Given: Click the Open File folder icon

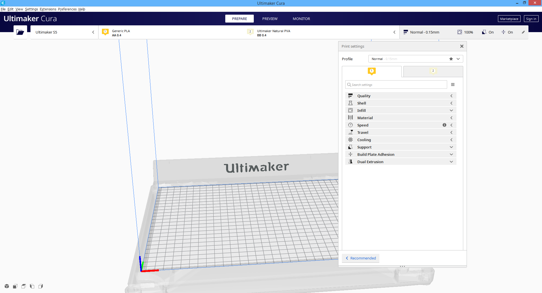Looking at the screenshot, I should [x=20, y=32].
